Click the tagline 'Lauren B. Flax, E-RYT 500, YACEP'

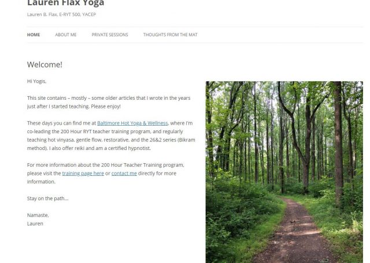[61, 14]
